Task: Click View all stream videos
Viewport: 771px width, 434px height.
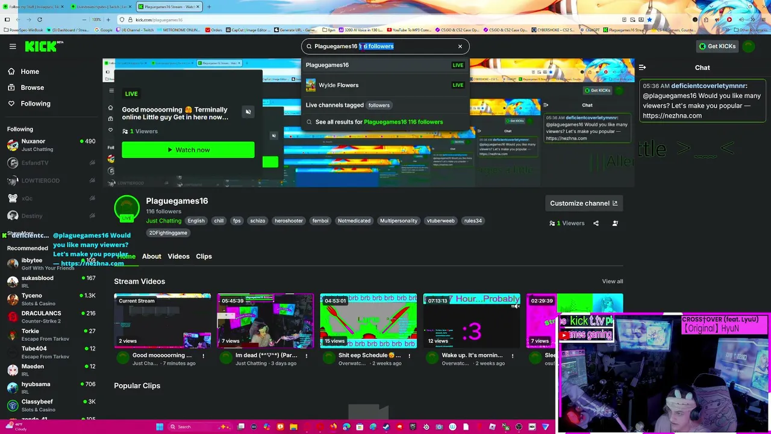Action: 613,281
